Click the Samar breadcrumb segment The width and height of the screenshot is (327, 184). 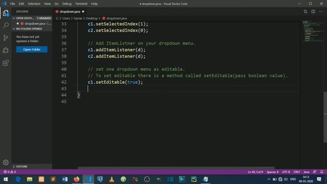pyautogui.click(x=78, y=18)
